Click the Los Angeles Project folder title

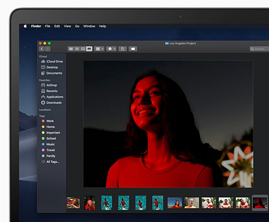[181, 43]
